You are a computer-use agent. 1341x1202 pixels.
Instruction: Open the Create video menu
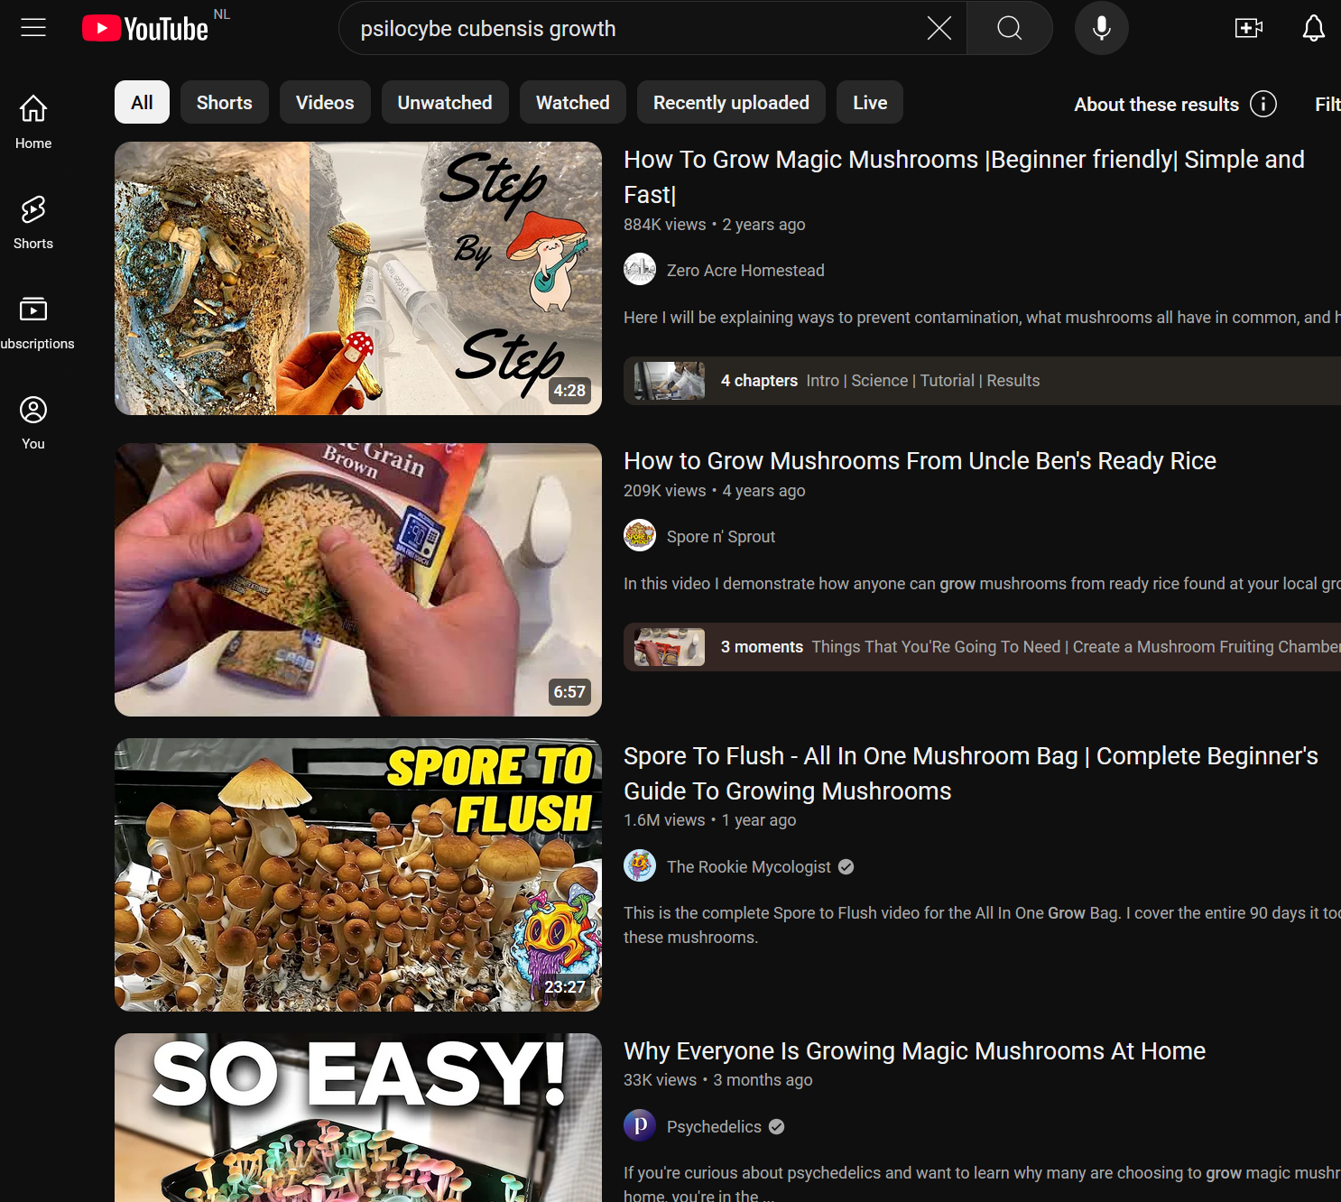coord(1248,29)
